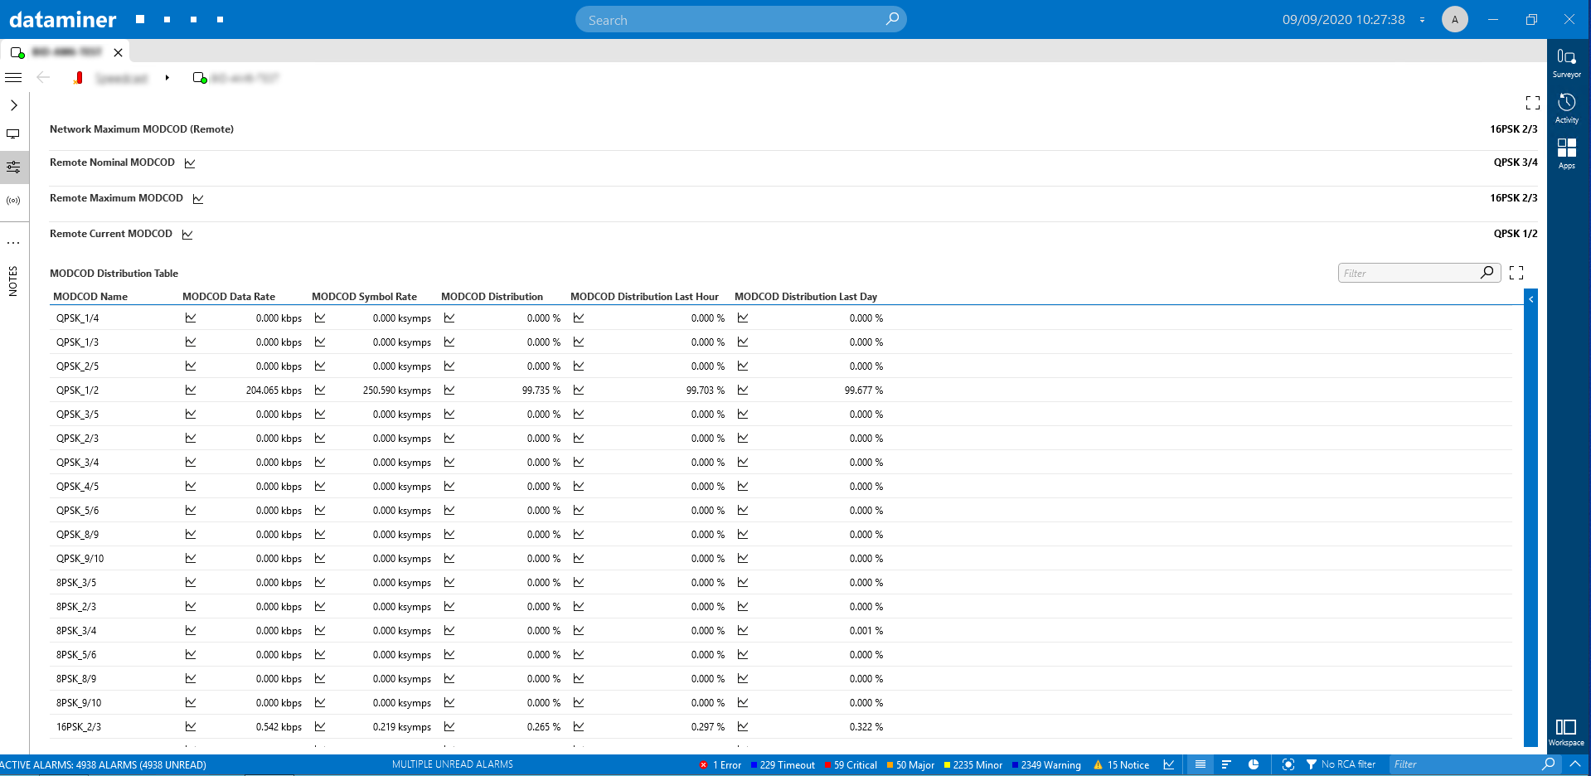The image size is (1591, 776).
Task: Open trend for Remote Maximum MODCOD
Action: (198, 199)
